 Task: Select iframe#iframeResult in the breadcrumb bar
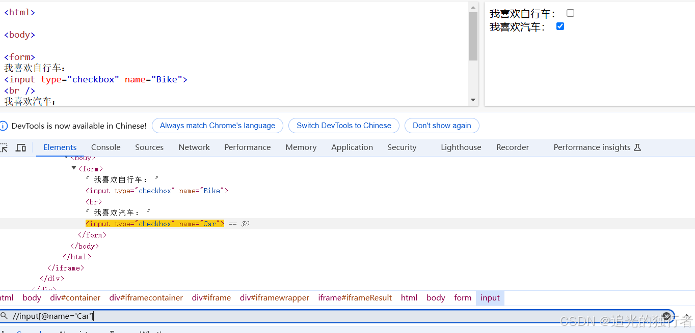pos(355,297)
